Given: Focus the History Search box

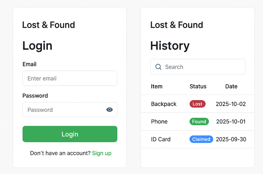Looking at the screenshot, I should pos(201,67).
